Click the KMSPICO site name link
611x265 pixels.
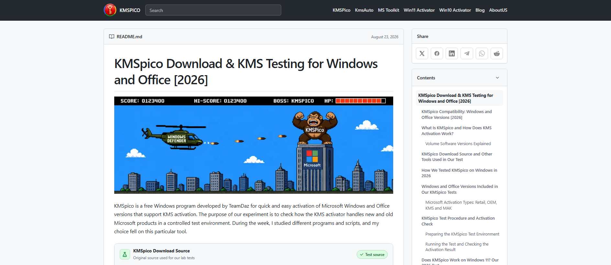130,10
